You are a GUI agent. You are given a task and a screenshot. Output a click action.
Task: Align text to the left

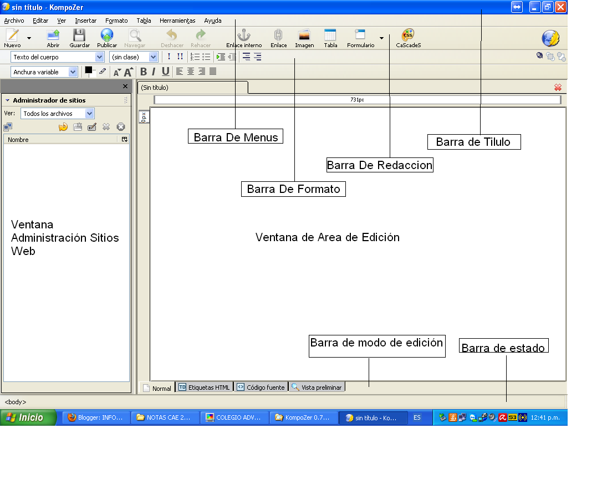(179, 72)
